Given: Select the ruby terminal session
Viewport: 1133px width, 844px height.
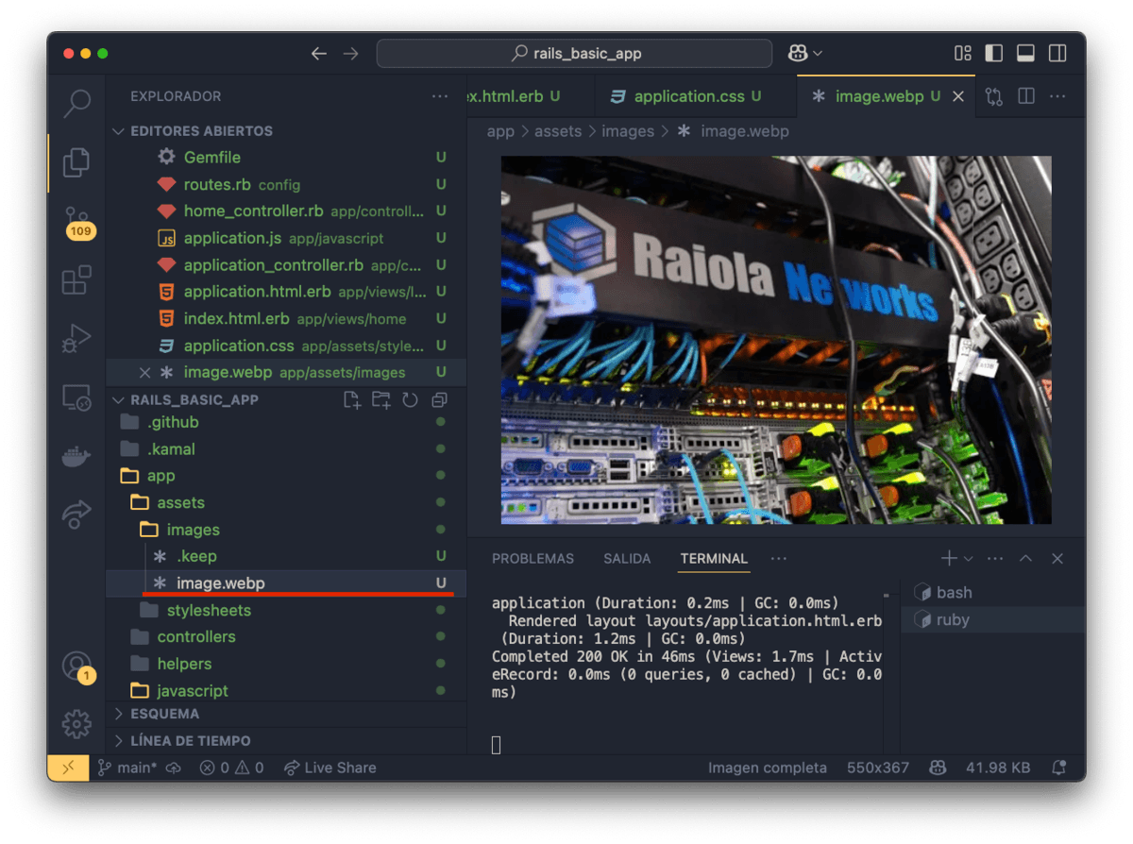Looking at the screenshot, I should click(x=992, y=620).
